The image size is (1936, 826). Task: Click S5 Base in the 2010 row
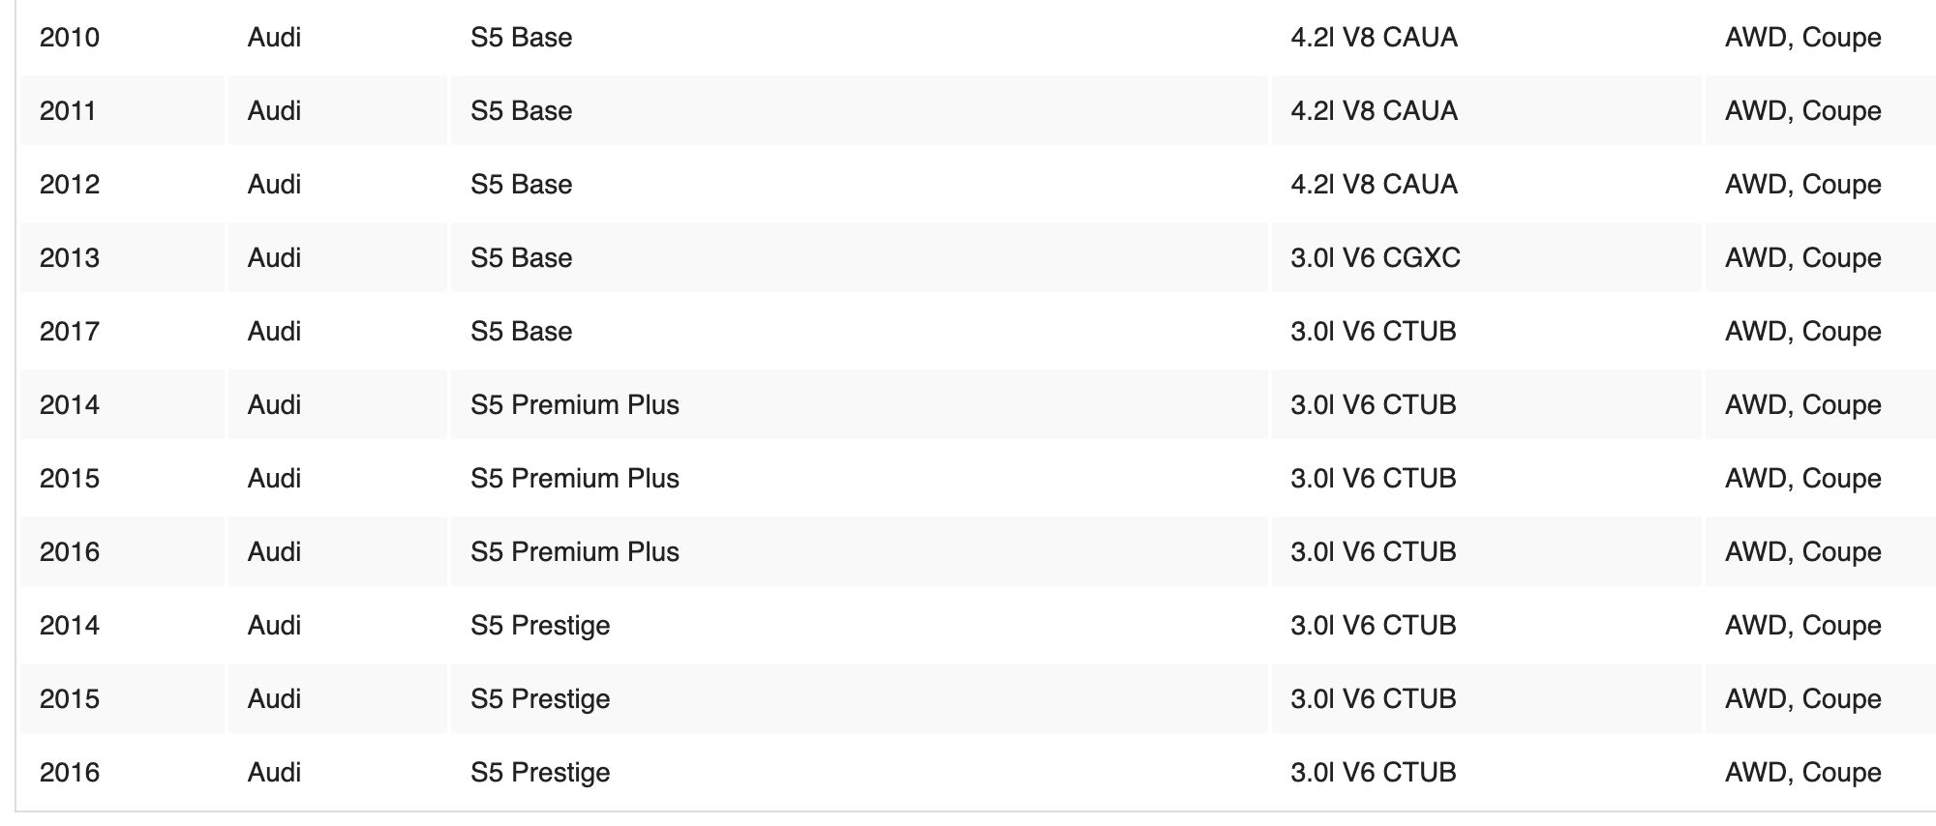(521, 38)
